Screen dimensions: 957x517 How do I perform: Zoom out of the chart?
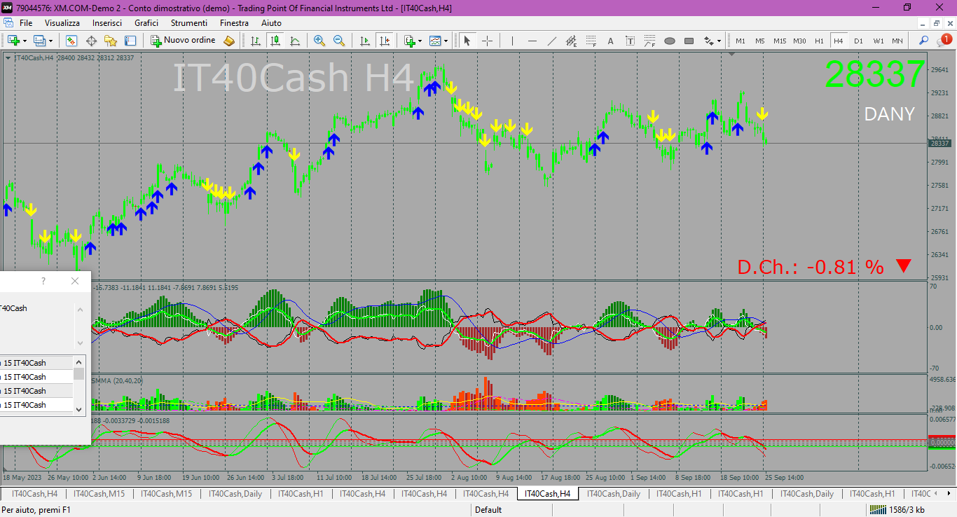[x=339, y=41]
